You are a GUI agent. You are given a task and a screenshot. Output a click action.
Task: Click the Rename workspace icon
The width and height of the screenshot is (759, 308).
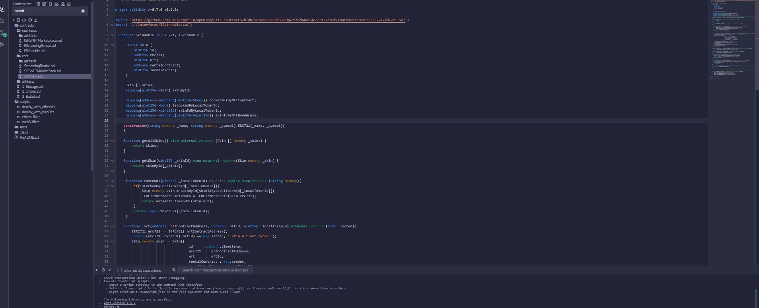(44, 4)
